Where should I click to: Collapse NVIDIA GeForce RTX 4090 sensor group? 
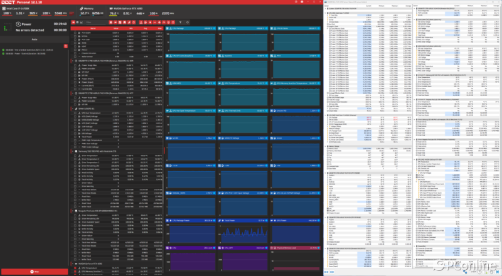(x=73, y=264)
